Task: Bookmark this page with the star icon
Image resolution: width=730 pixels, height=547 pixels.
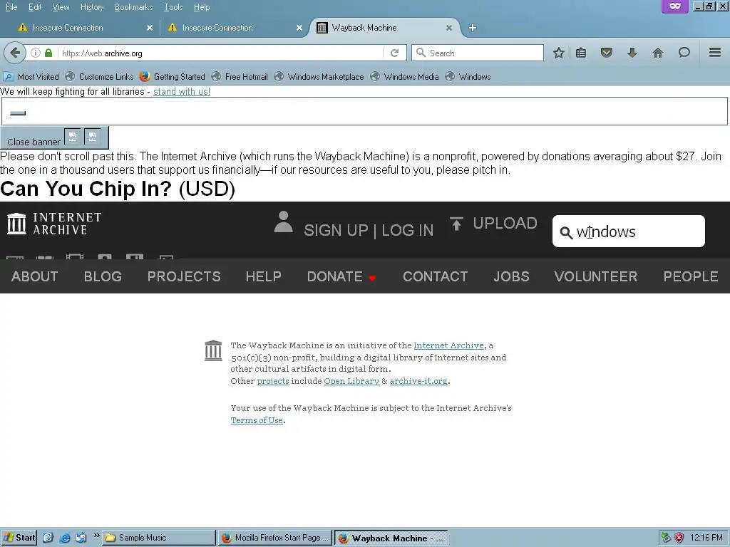Action: (559, 53)
